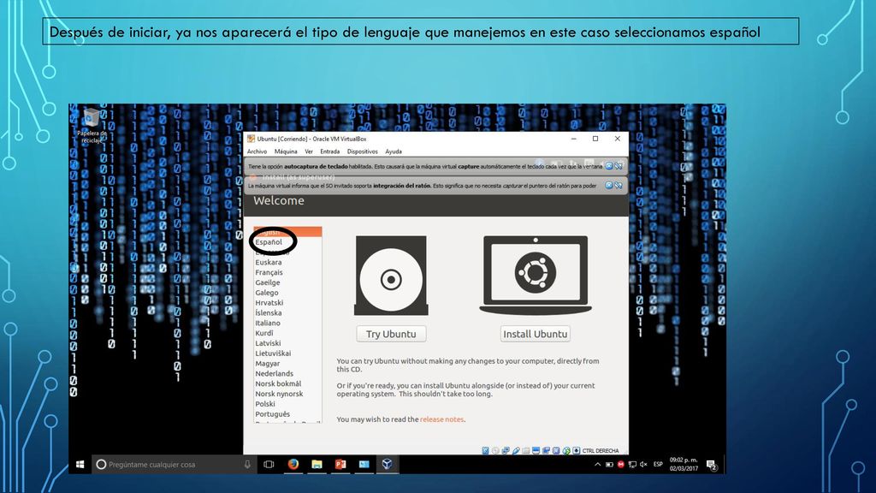Open the Entrada menu
This screenshot has width=876, height=493.
[x=329, y=151]
